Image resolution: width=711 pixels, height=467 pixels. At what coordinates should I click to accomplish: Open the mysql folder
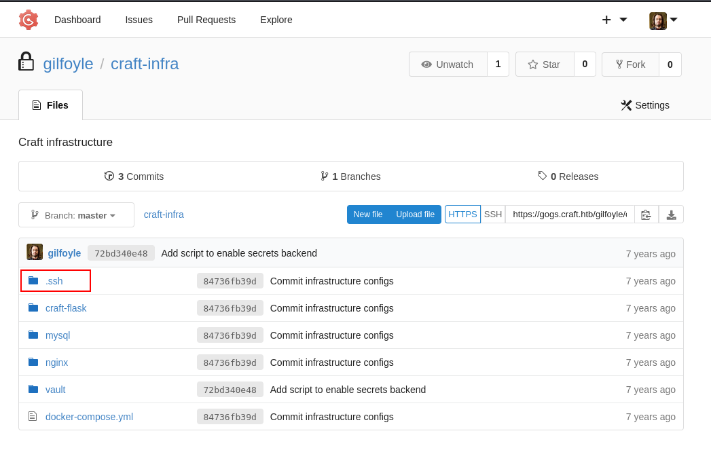[x=58, y=335]
